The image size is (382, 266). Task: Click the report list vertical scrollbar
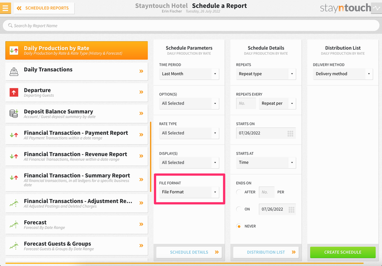[151, 157]
